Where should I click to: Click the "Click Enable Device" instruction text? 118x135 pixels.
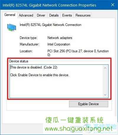(x=40, y=75)
